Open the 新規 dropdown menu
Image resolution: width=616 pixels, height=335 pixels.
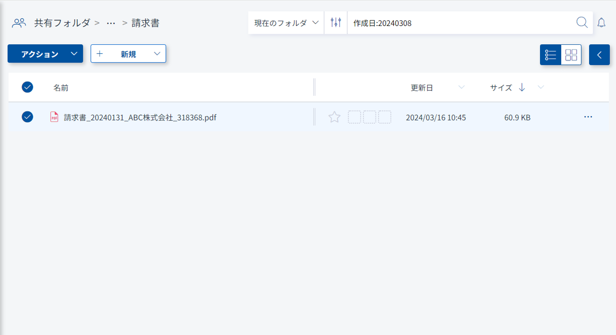(x=157, y=54)
